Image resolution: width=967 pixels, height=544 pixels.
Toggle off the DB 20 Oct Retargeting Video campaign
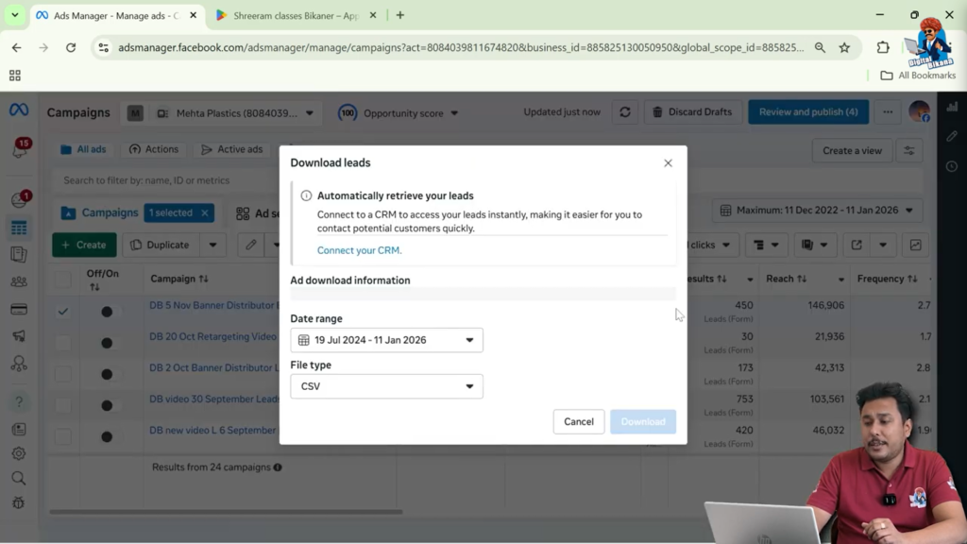[x=107, y=343]
